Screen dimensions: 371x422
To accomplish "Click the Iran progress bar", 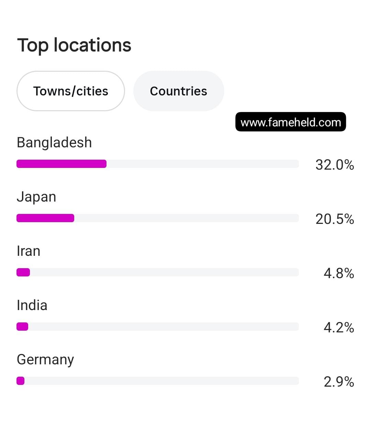I will point(158,272).
